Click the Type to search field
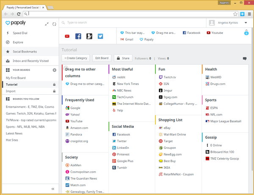The height and width of the screenshot is (195, 254). 133,22
